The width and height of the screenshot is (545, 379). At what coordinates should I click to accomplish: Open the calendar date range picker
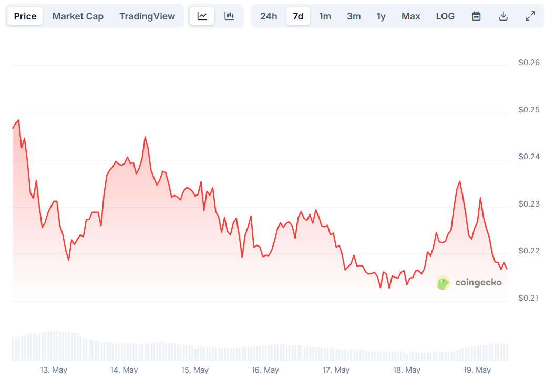pos(476,16)
